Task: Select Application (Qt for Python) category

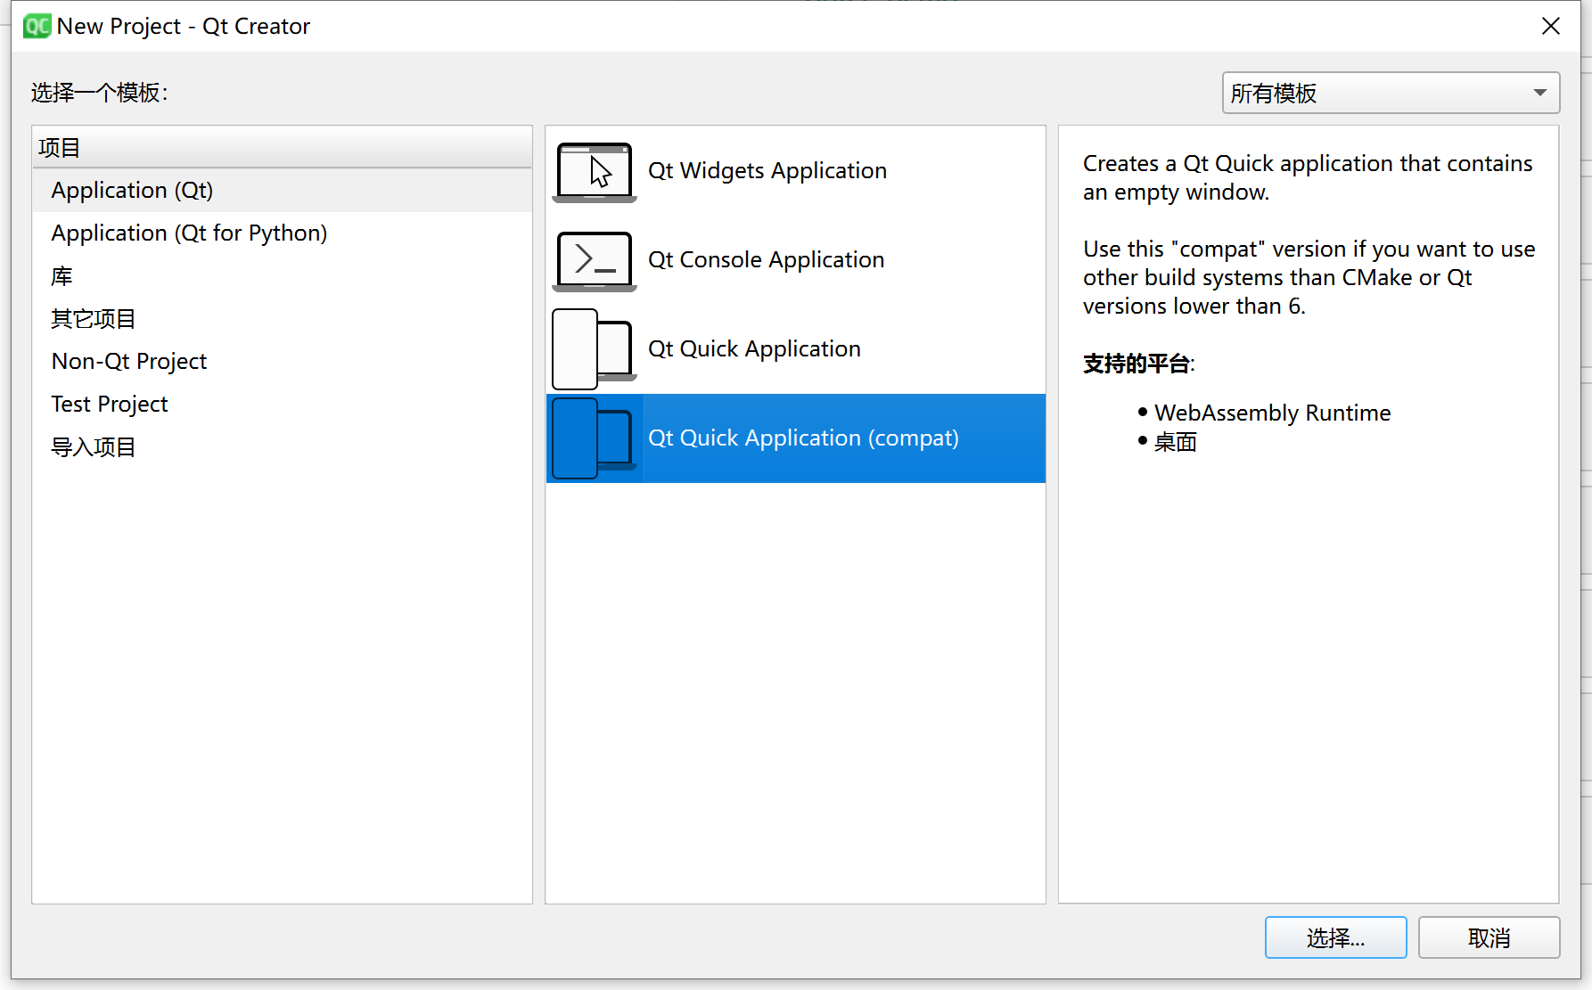Action: (282, 233)
